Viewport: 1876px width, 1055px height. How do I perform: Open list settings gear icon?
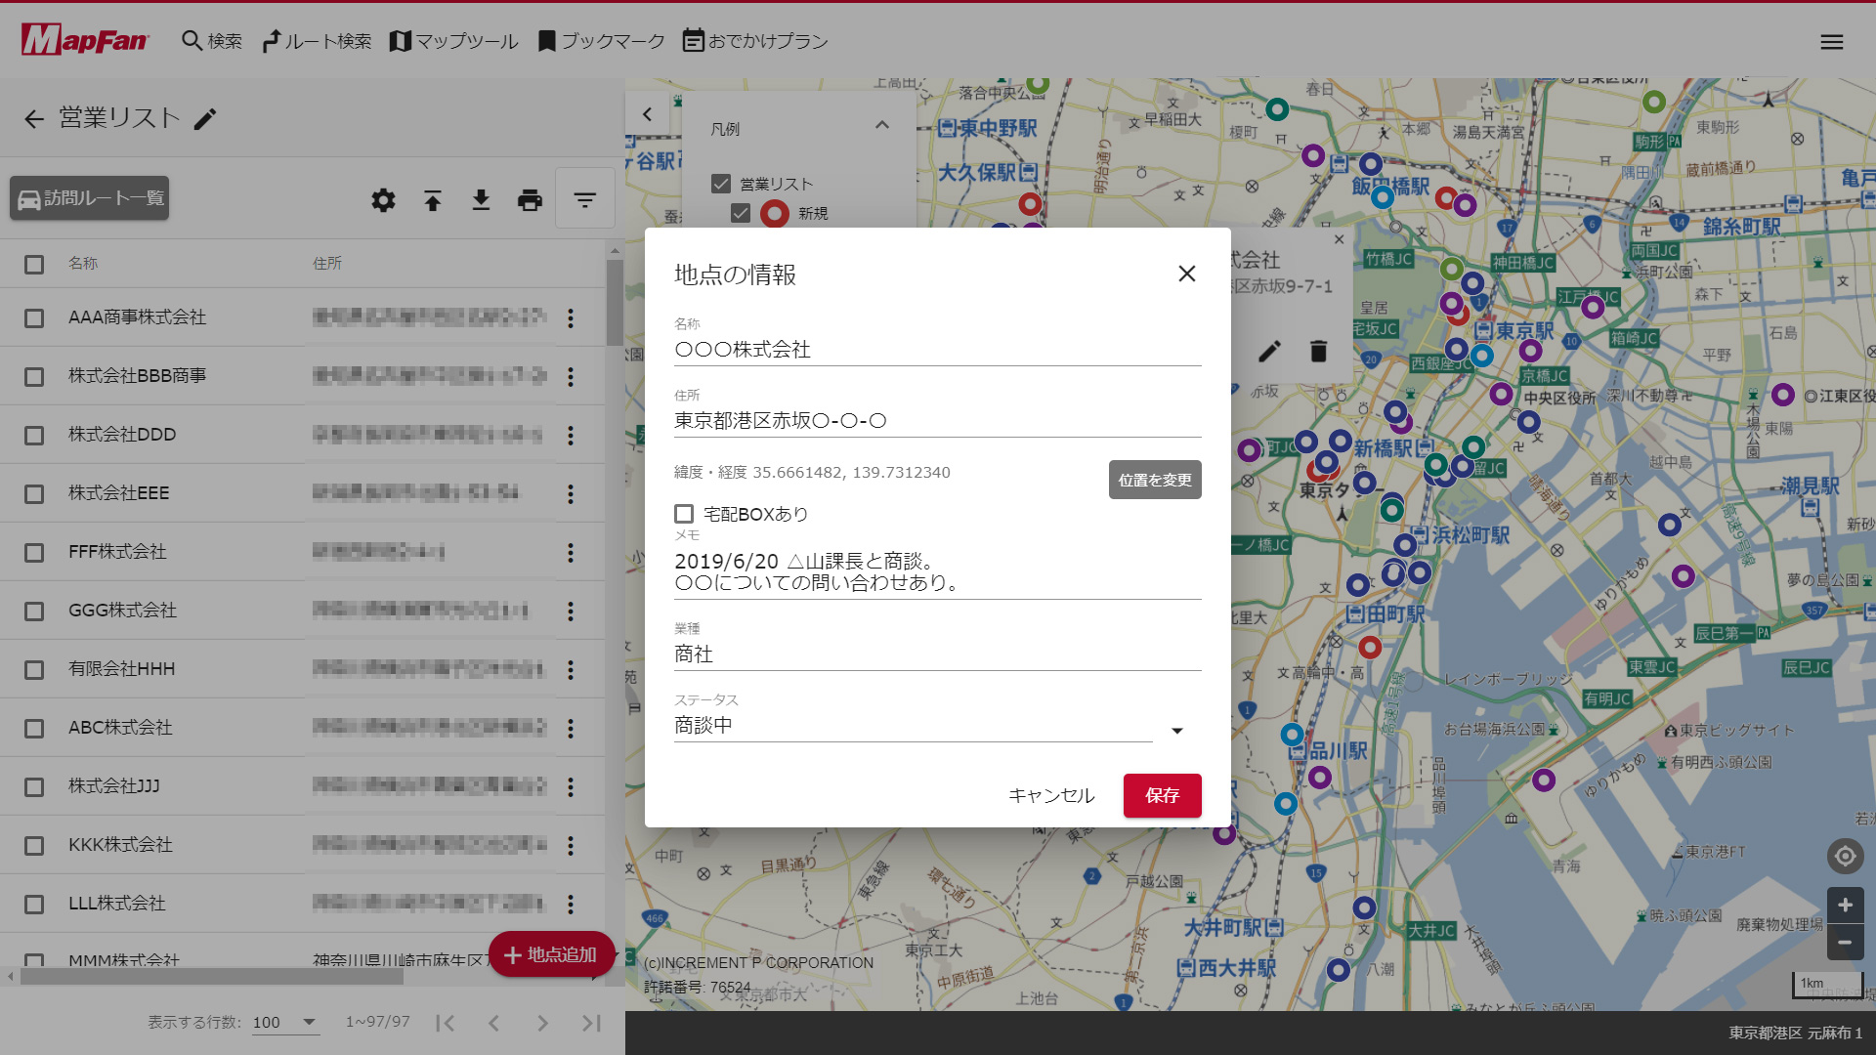click(x=384, y=200)
